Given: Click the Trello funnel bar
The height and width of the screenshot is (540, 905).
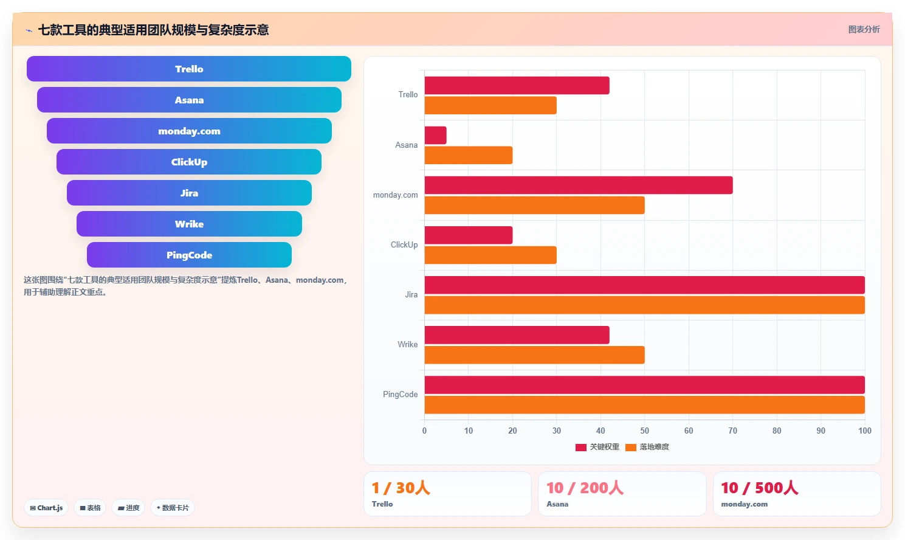Looking at the screenshot, I should (189, 69).
